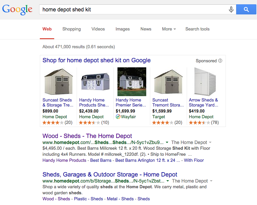Click the search query input field
The height and width of the screenshot is (205, 257).
point(134,9)
